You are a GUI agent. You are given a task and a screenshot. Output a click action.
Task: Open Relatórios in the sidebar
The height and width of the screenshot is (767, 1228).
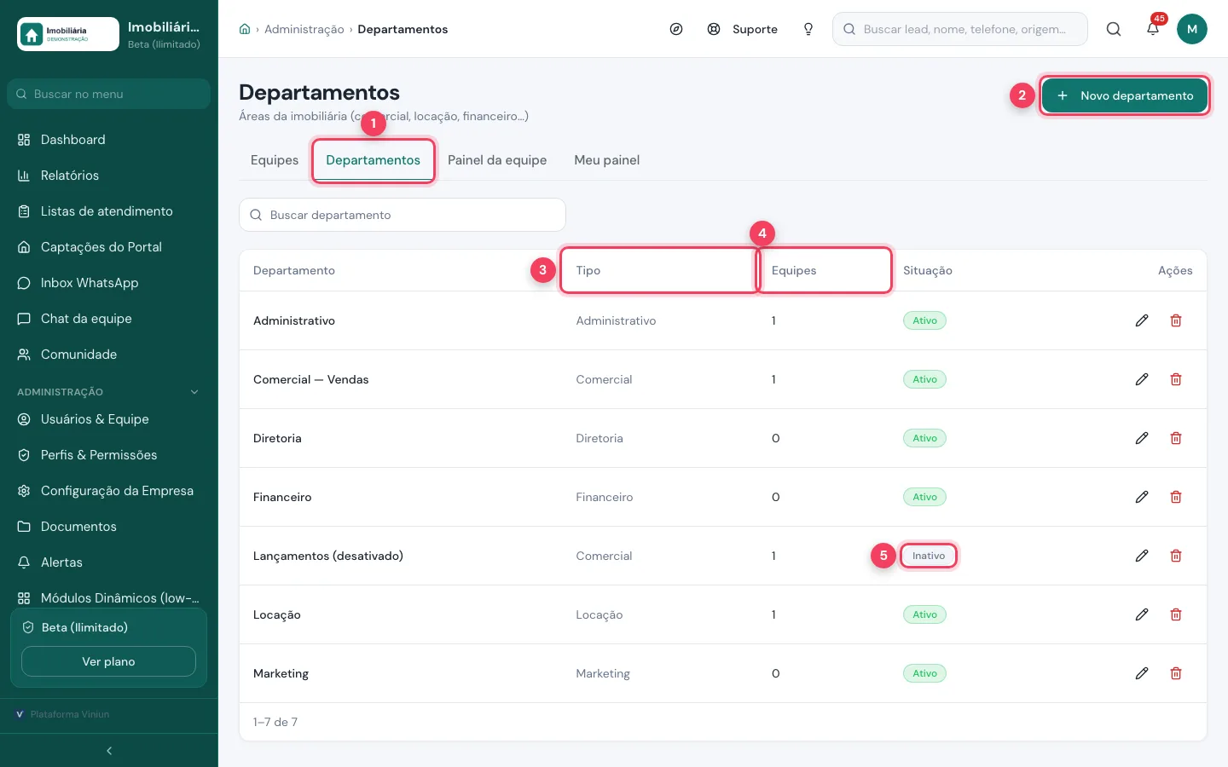pos(109,176)
